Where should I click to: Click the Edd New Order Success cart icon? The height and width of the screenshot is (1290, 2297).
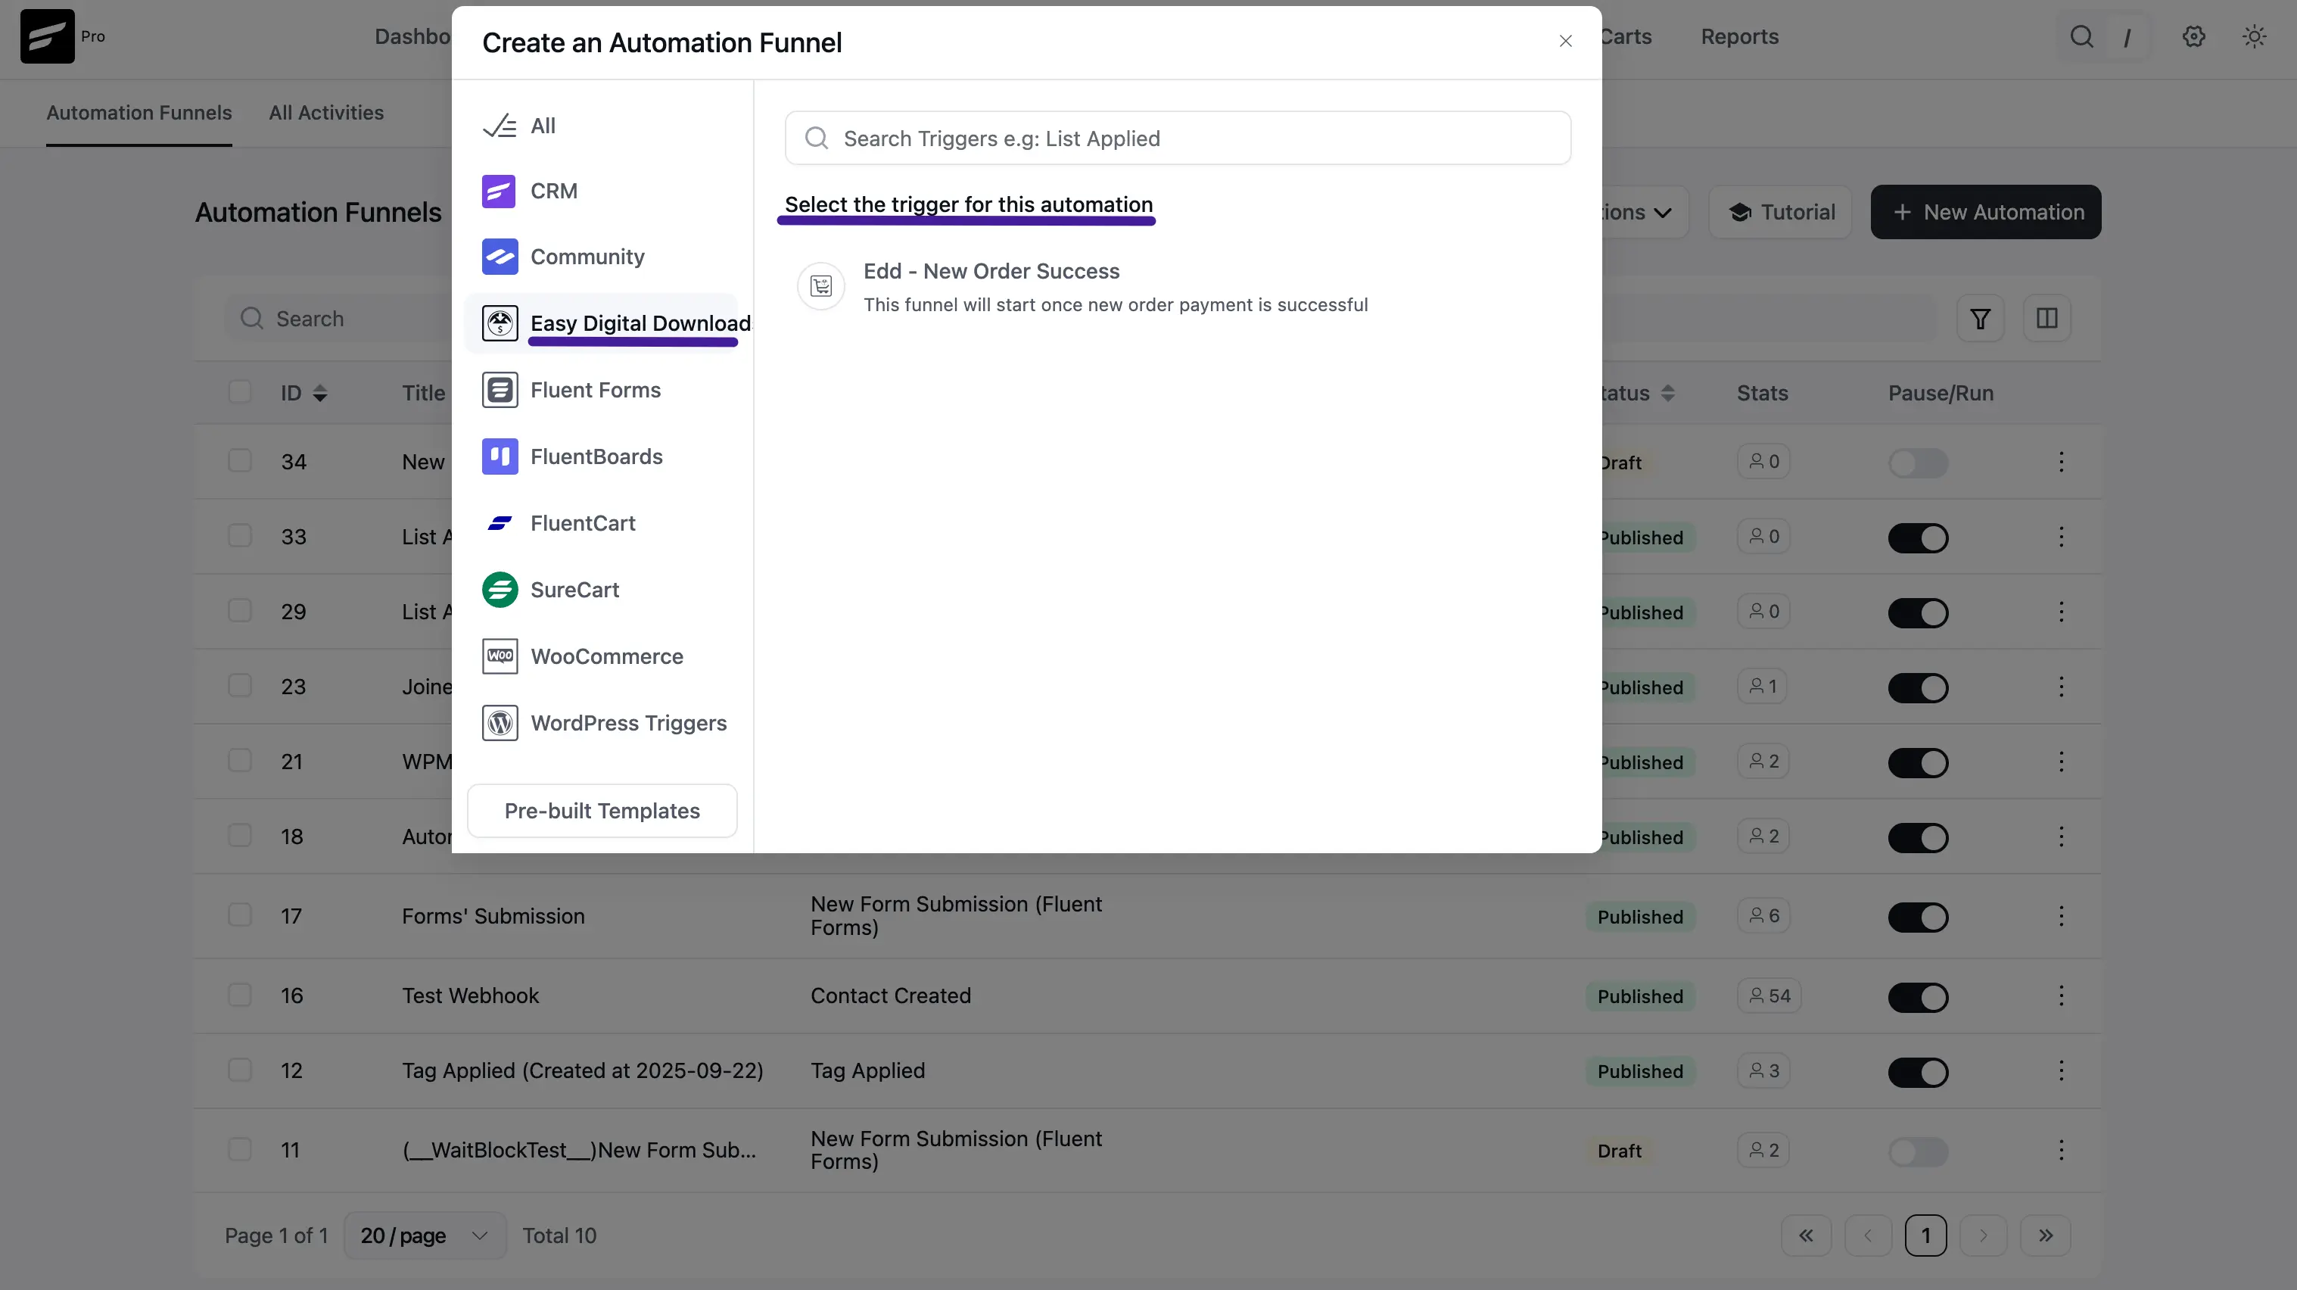[820, 286]
